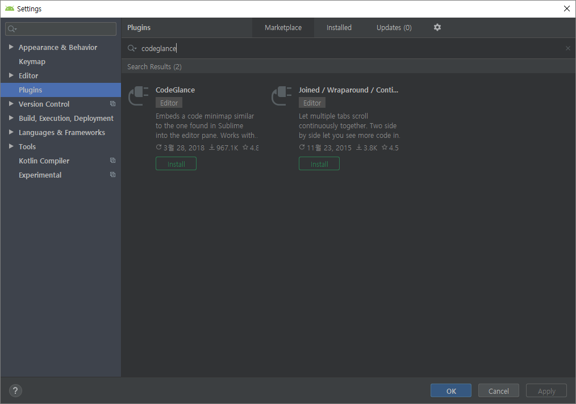Expand Appearance & Behavior section
The image size is (576, 404).
[11, 47]
